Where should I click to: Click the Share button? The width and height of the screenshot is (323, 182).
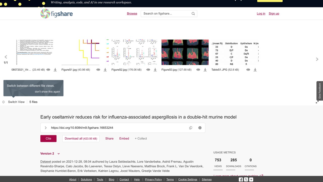109,139
